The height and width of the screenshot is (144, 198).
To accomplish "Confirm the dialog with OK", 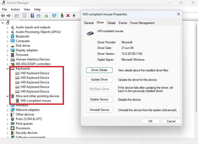I will (150, 121).
